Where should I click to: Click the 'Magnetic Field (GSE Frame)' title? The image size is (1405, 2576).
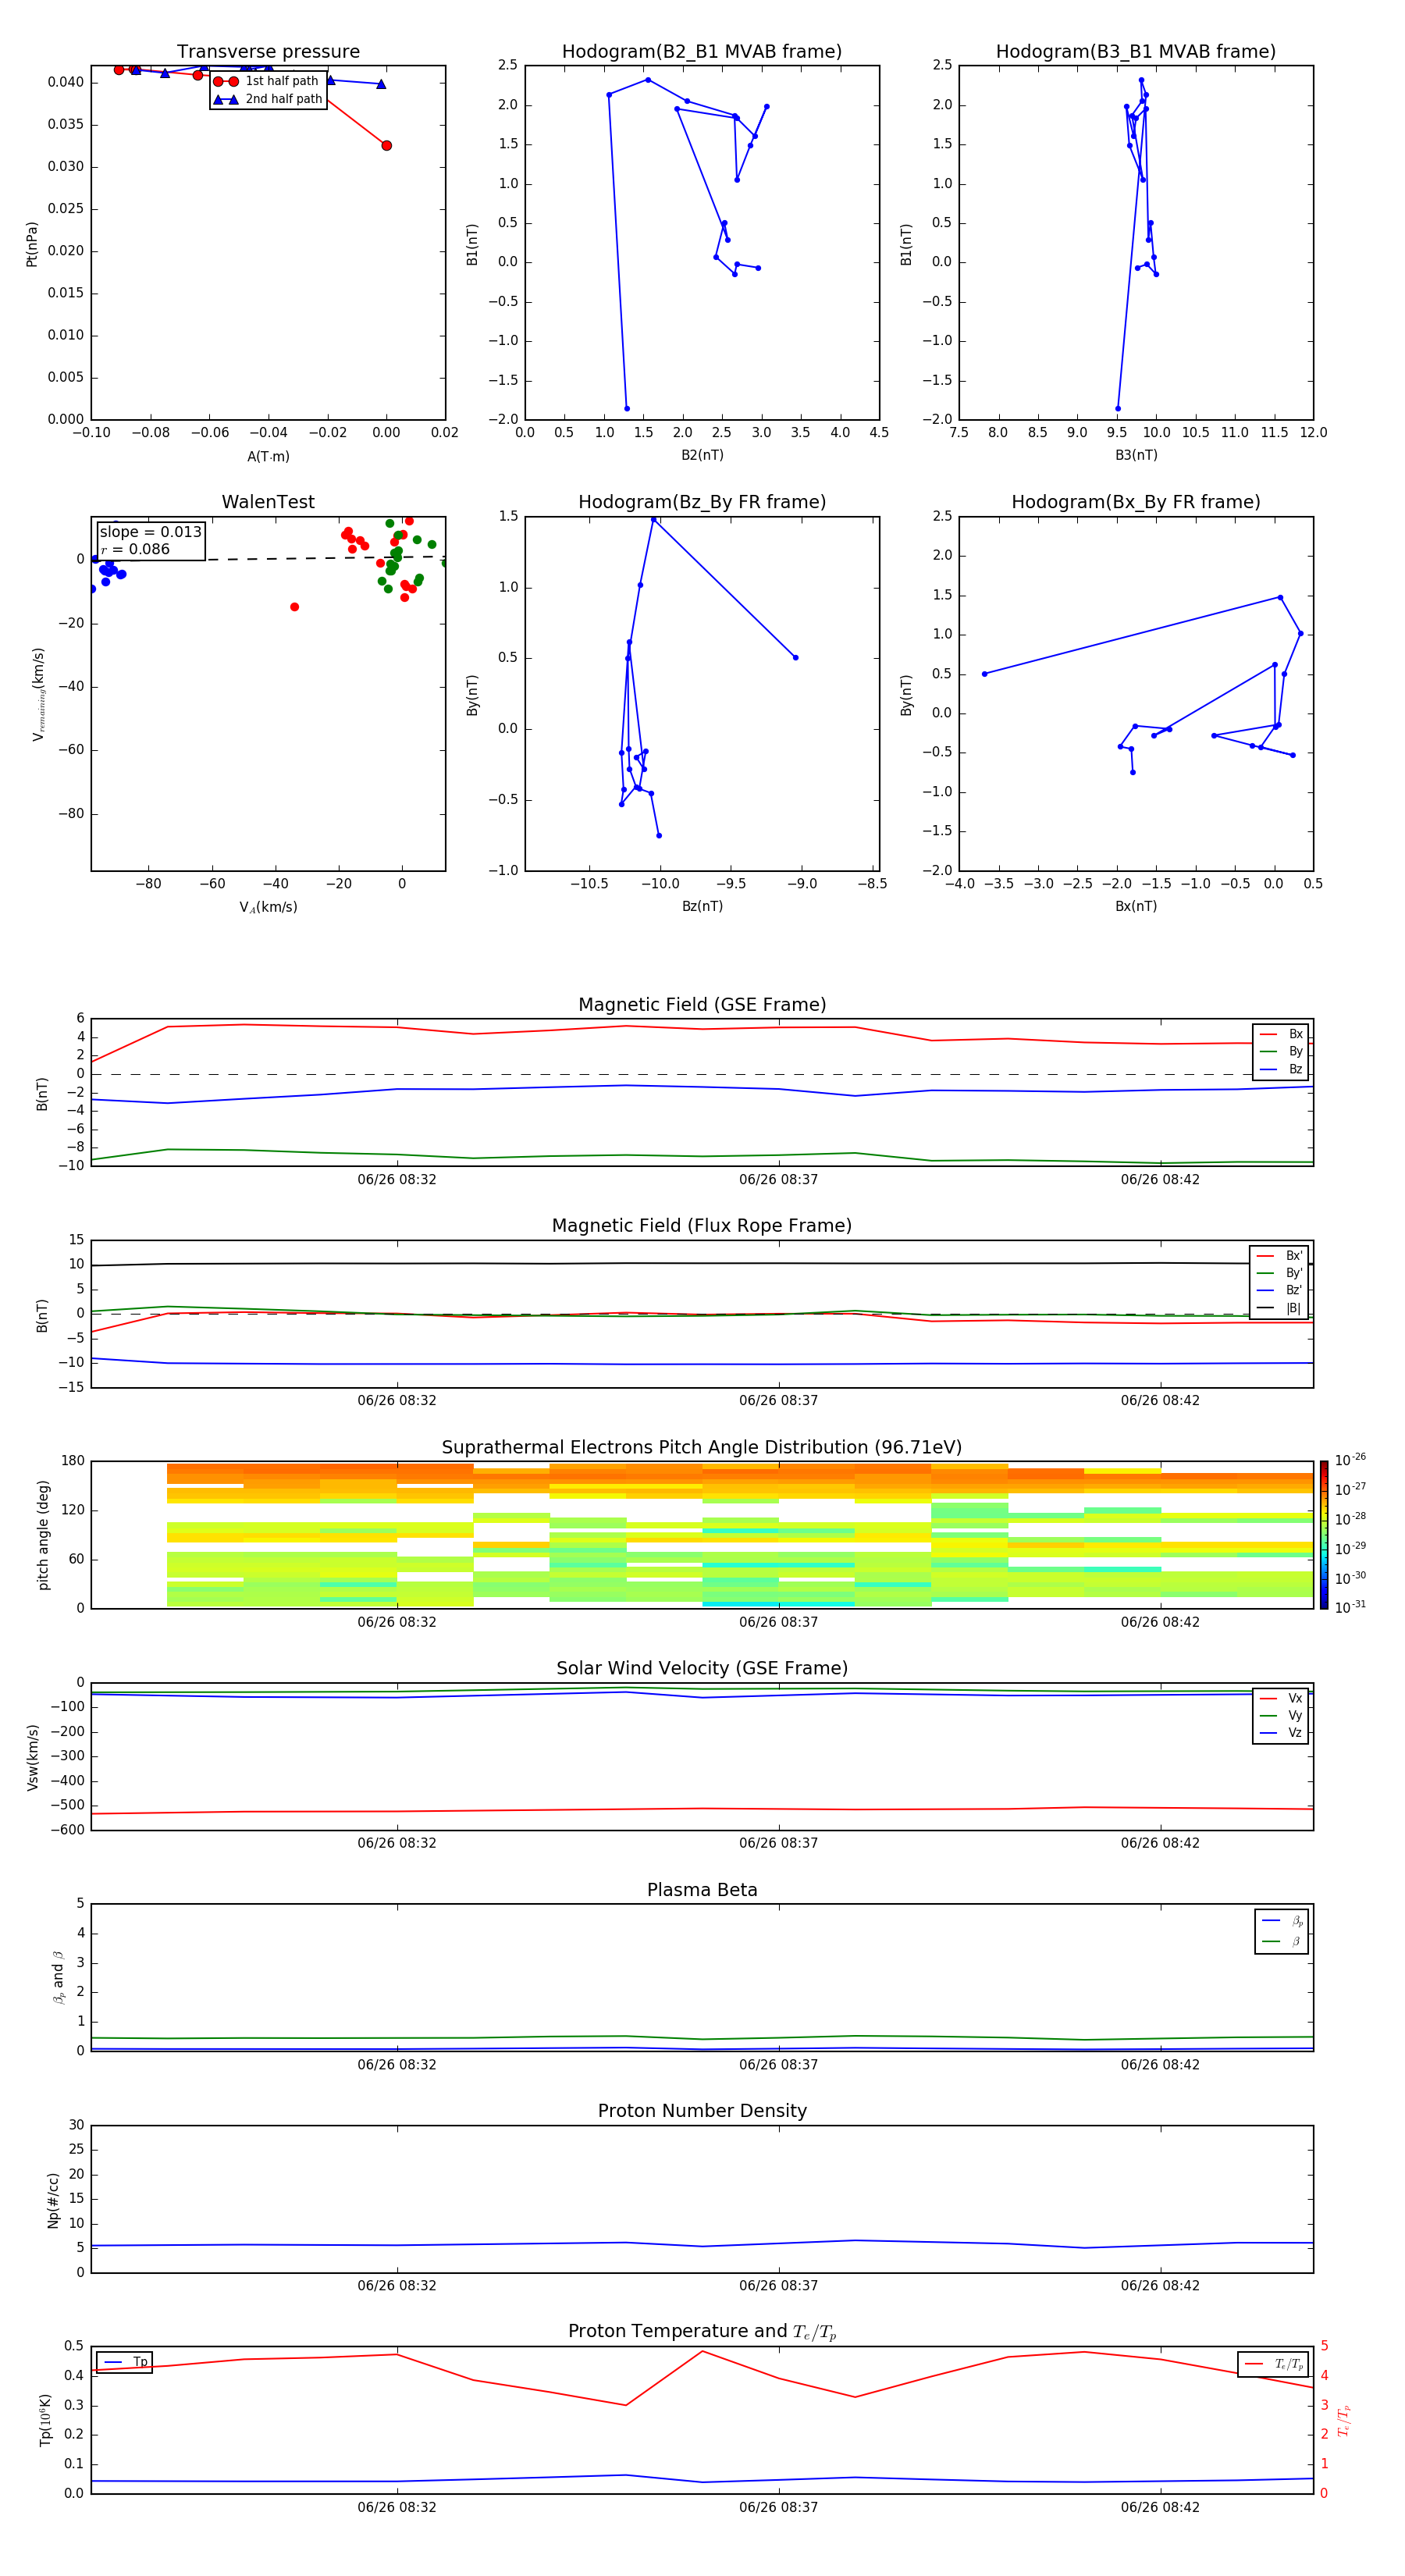702,1005
